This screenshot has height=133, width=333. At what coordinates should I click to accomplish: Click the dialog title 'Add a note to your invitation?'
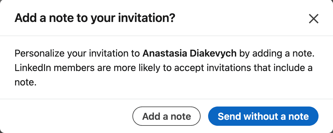pyautogui.click(x=95, y=18)
